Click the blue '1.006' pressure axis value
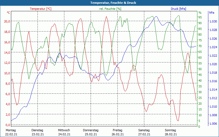The image size is (219, 137). click(213, 124)
